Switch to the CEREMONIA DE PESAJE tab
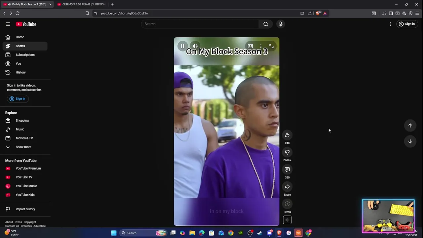The height and width of the screenshot is (238, 423). click(81, 4)
